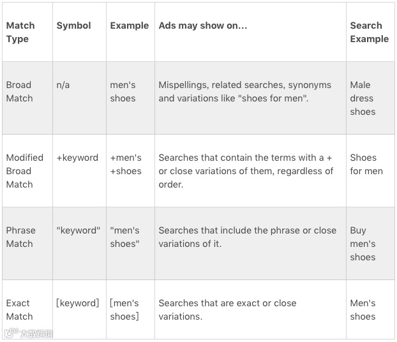The height and width of the screenshot is (342, 397).
Task: Click the "+keyword" symbol cell
Action: pyautogui.click(x=77, y=158)
